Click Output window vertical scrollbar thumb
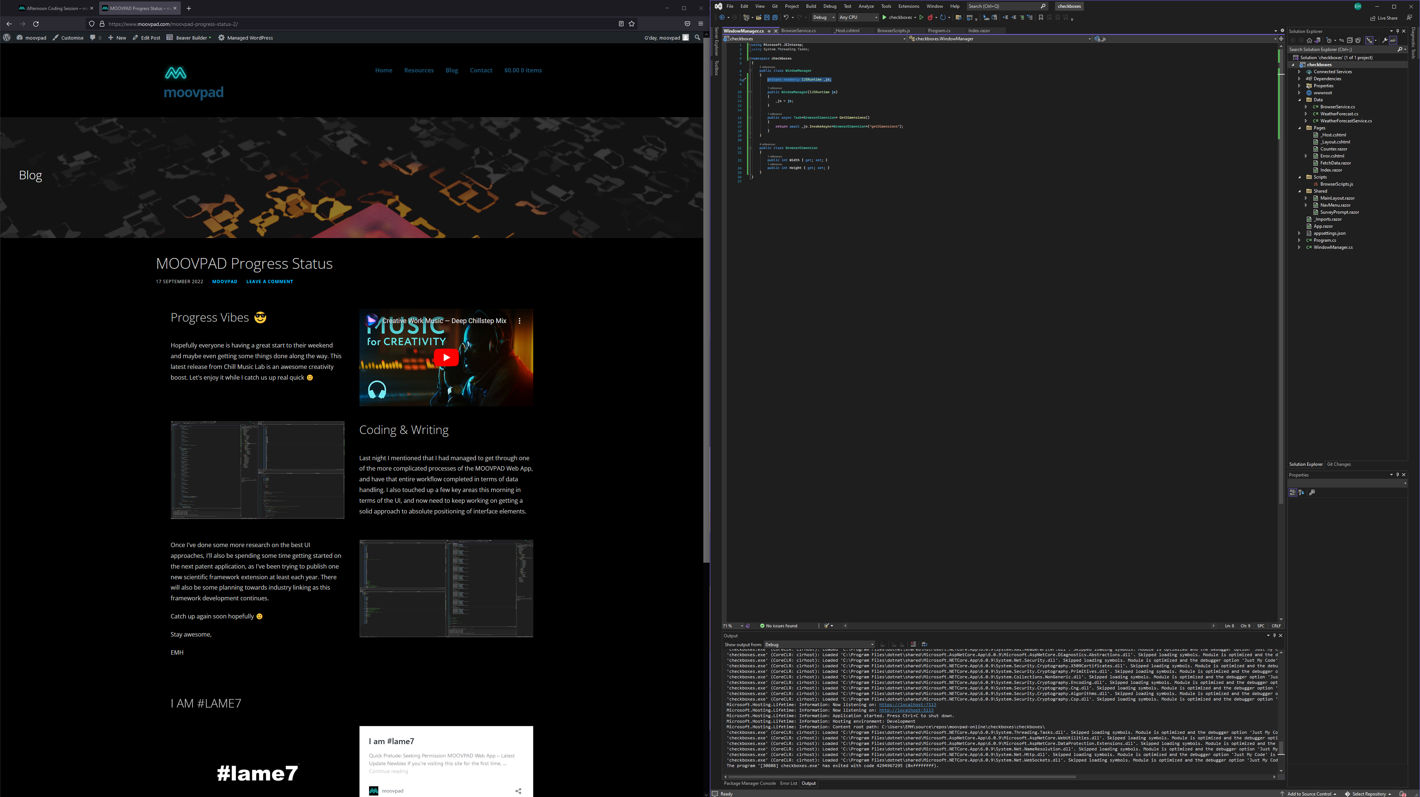The height and width of the screenshot is (797, 1420). coord(1281,748)
